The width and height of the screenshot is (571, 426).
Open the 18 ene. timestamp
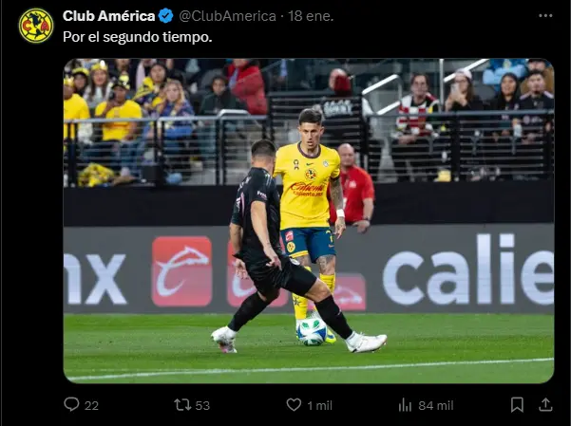311,16
